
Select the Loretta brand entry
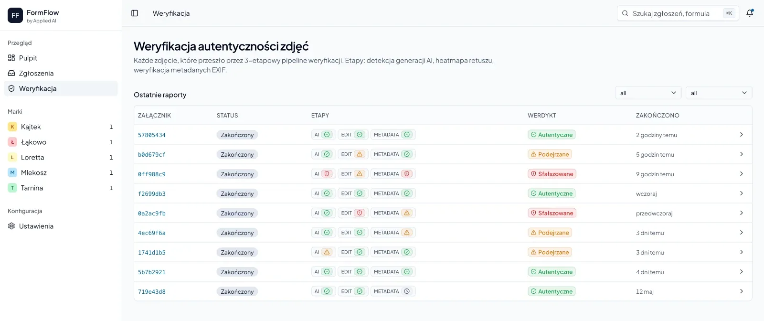(61, 157)
